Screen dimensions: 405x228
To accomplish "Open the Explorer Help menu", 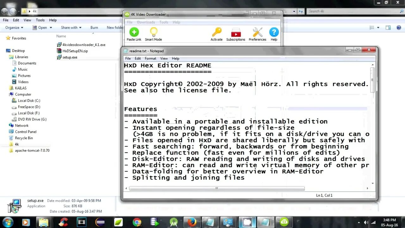I will [53, 20].
